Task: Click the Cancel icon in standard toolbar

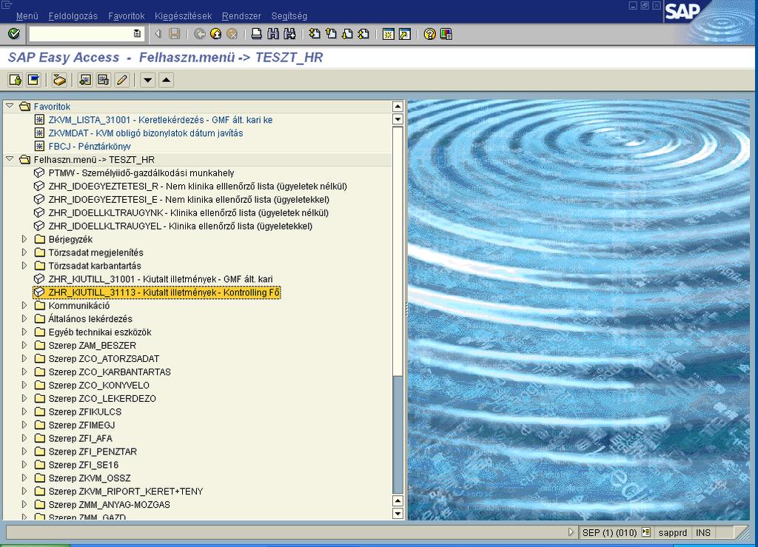Action: click(232, 34)
